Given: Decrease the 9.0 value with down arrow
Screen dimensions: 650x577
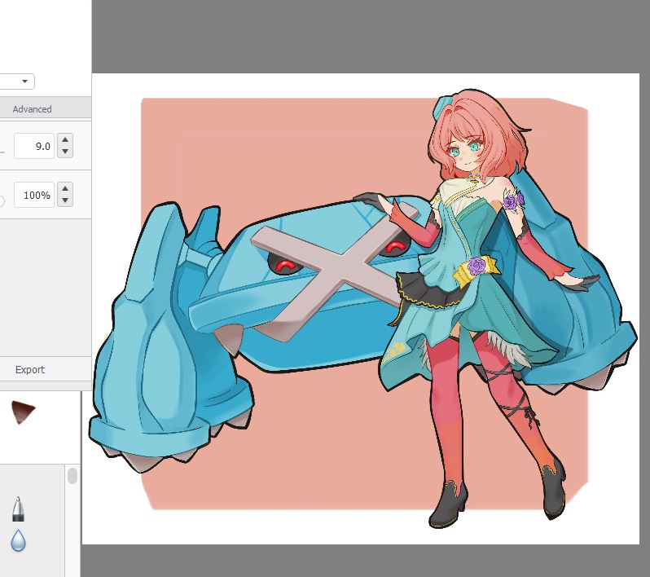Looking at the screenshot, I should coord(65,152).
